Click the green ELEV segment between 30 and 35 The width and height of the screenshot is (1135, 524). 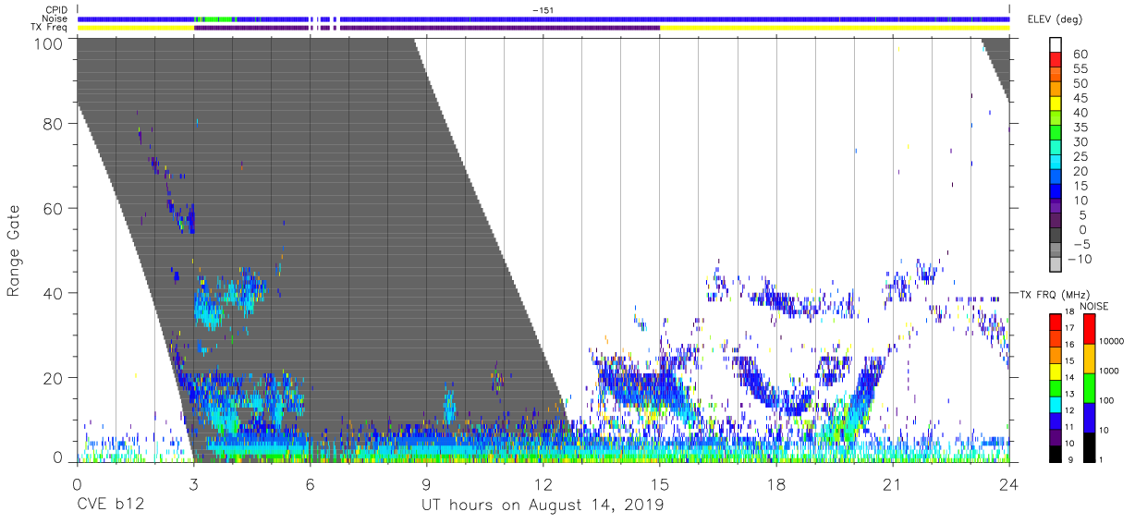pos(1055,133)
